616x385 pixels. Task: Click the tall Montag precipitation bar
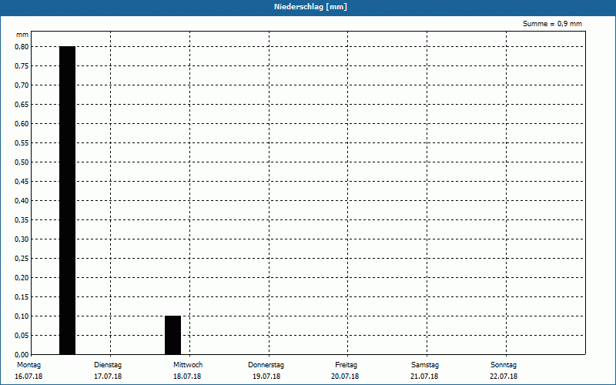[x=67, y=200]
